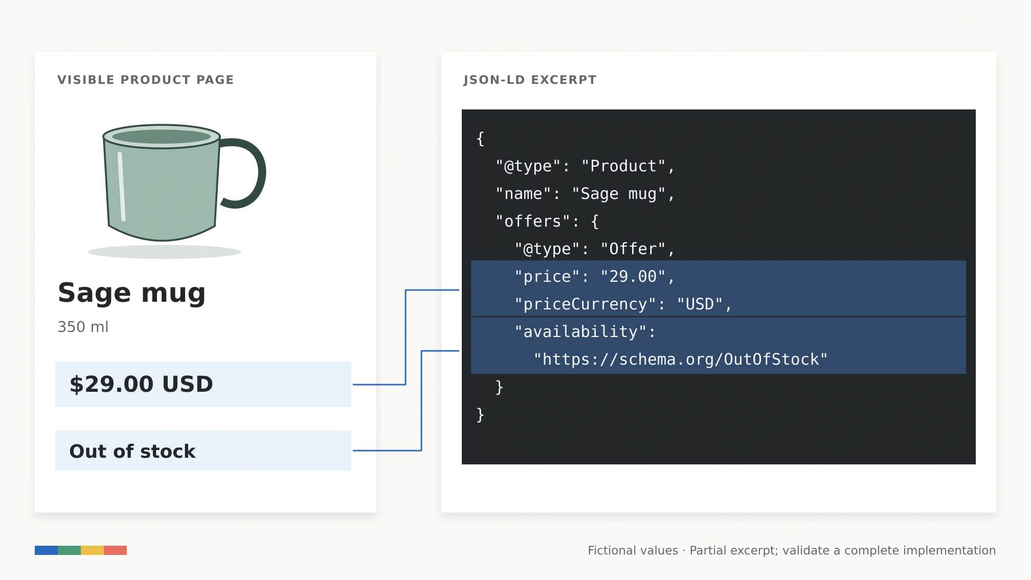Click the VISIBLE PRODUCT PAGE heading

pyautogui.click(x=145, y=80)
